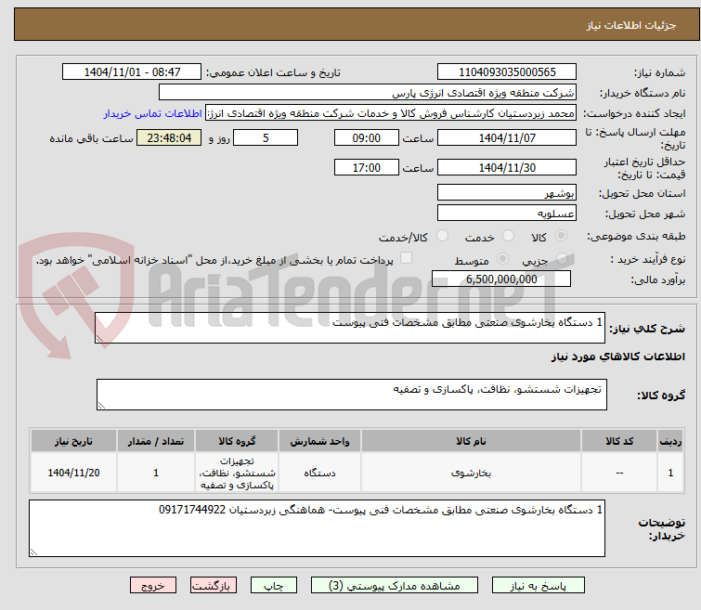
Task: Click the financial estimate field 6,500,000,000
Action: (x=501, y=279)
